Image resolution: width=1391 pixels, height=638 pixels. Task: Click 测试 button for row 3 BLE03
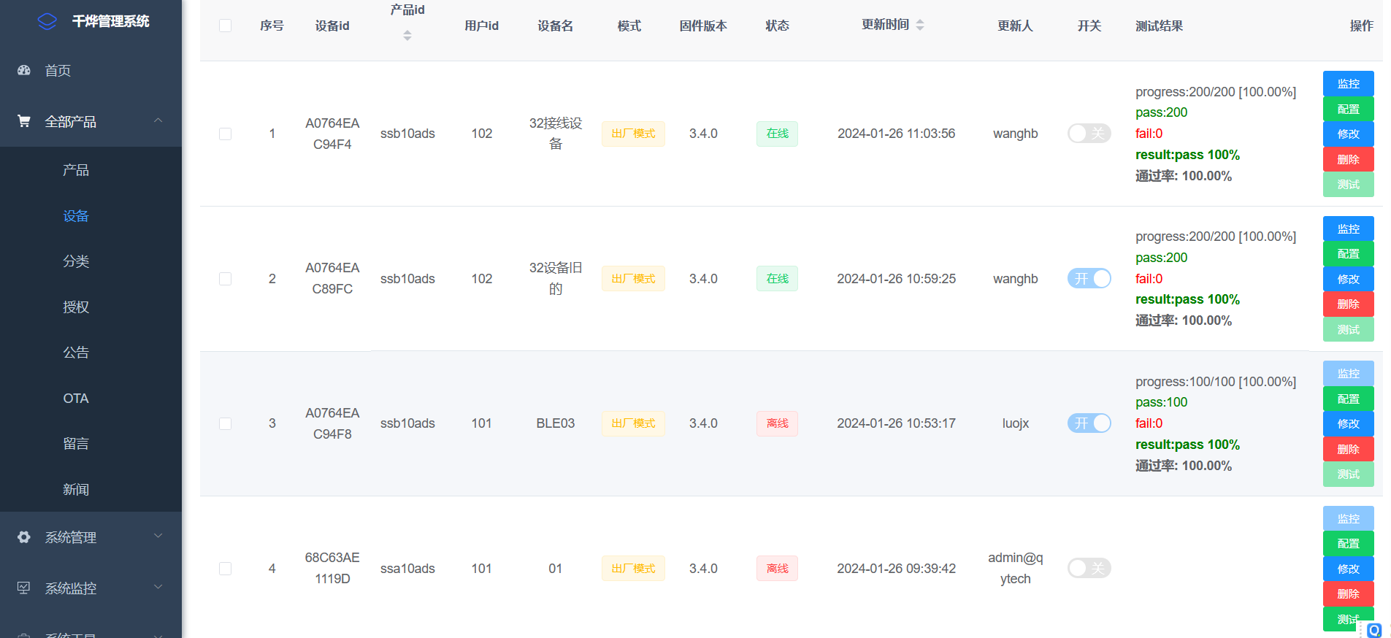click(x=1348, y=474)
